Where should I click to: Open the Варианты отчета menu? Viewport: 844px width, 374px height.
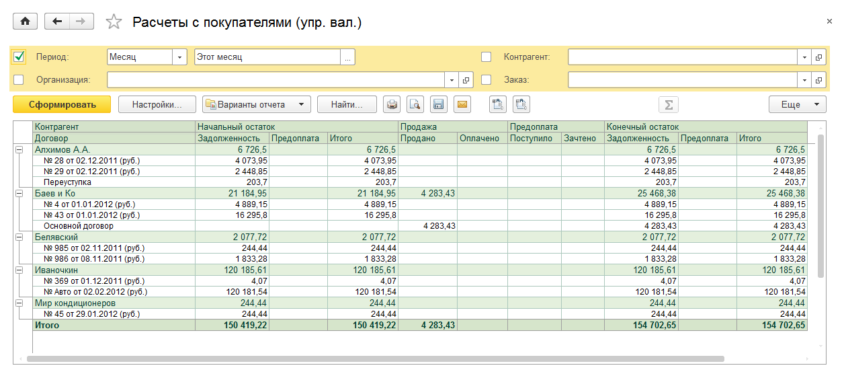tap(257, 104)
